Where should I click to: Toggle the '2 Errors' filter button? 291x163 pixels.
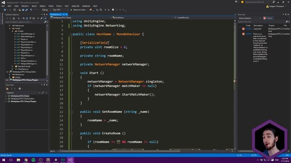click(x=268, y=18)
